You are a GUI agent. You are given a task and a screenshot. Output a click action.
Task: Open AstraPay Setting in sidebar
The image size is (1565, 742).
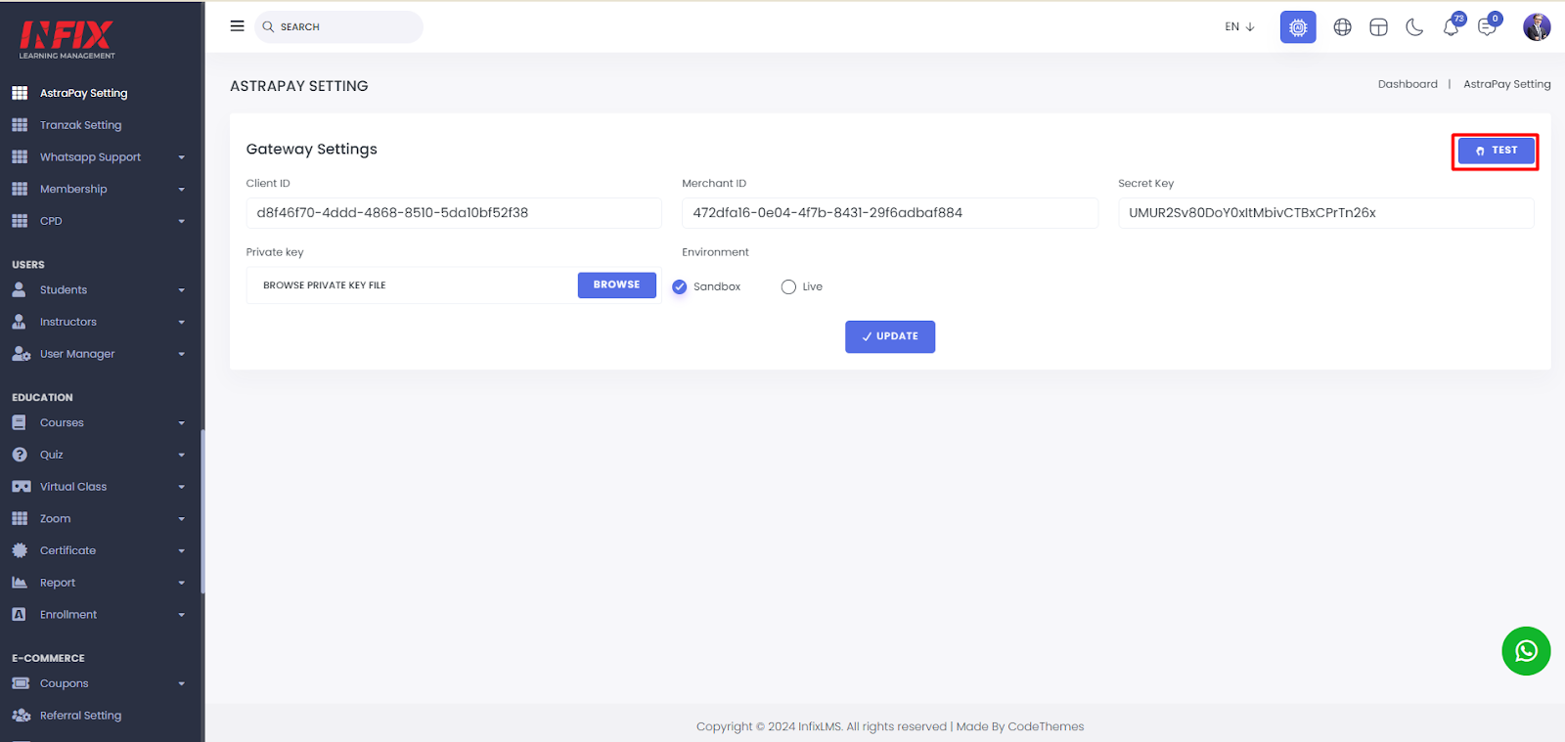coord(83,93)
